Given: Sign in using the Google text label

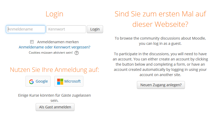Looking at the screenshot, I should 42,81.
